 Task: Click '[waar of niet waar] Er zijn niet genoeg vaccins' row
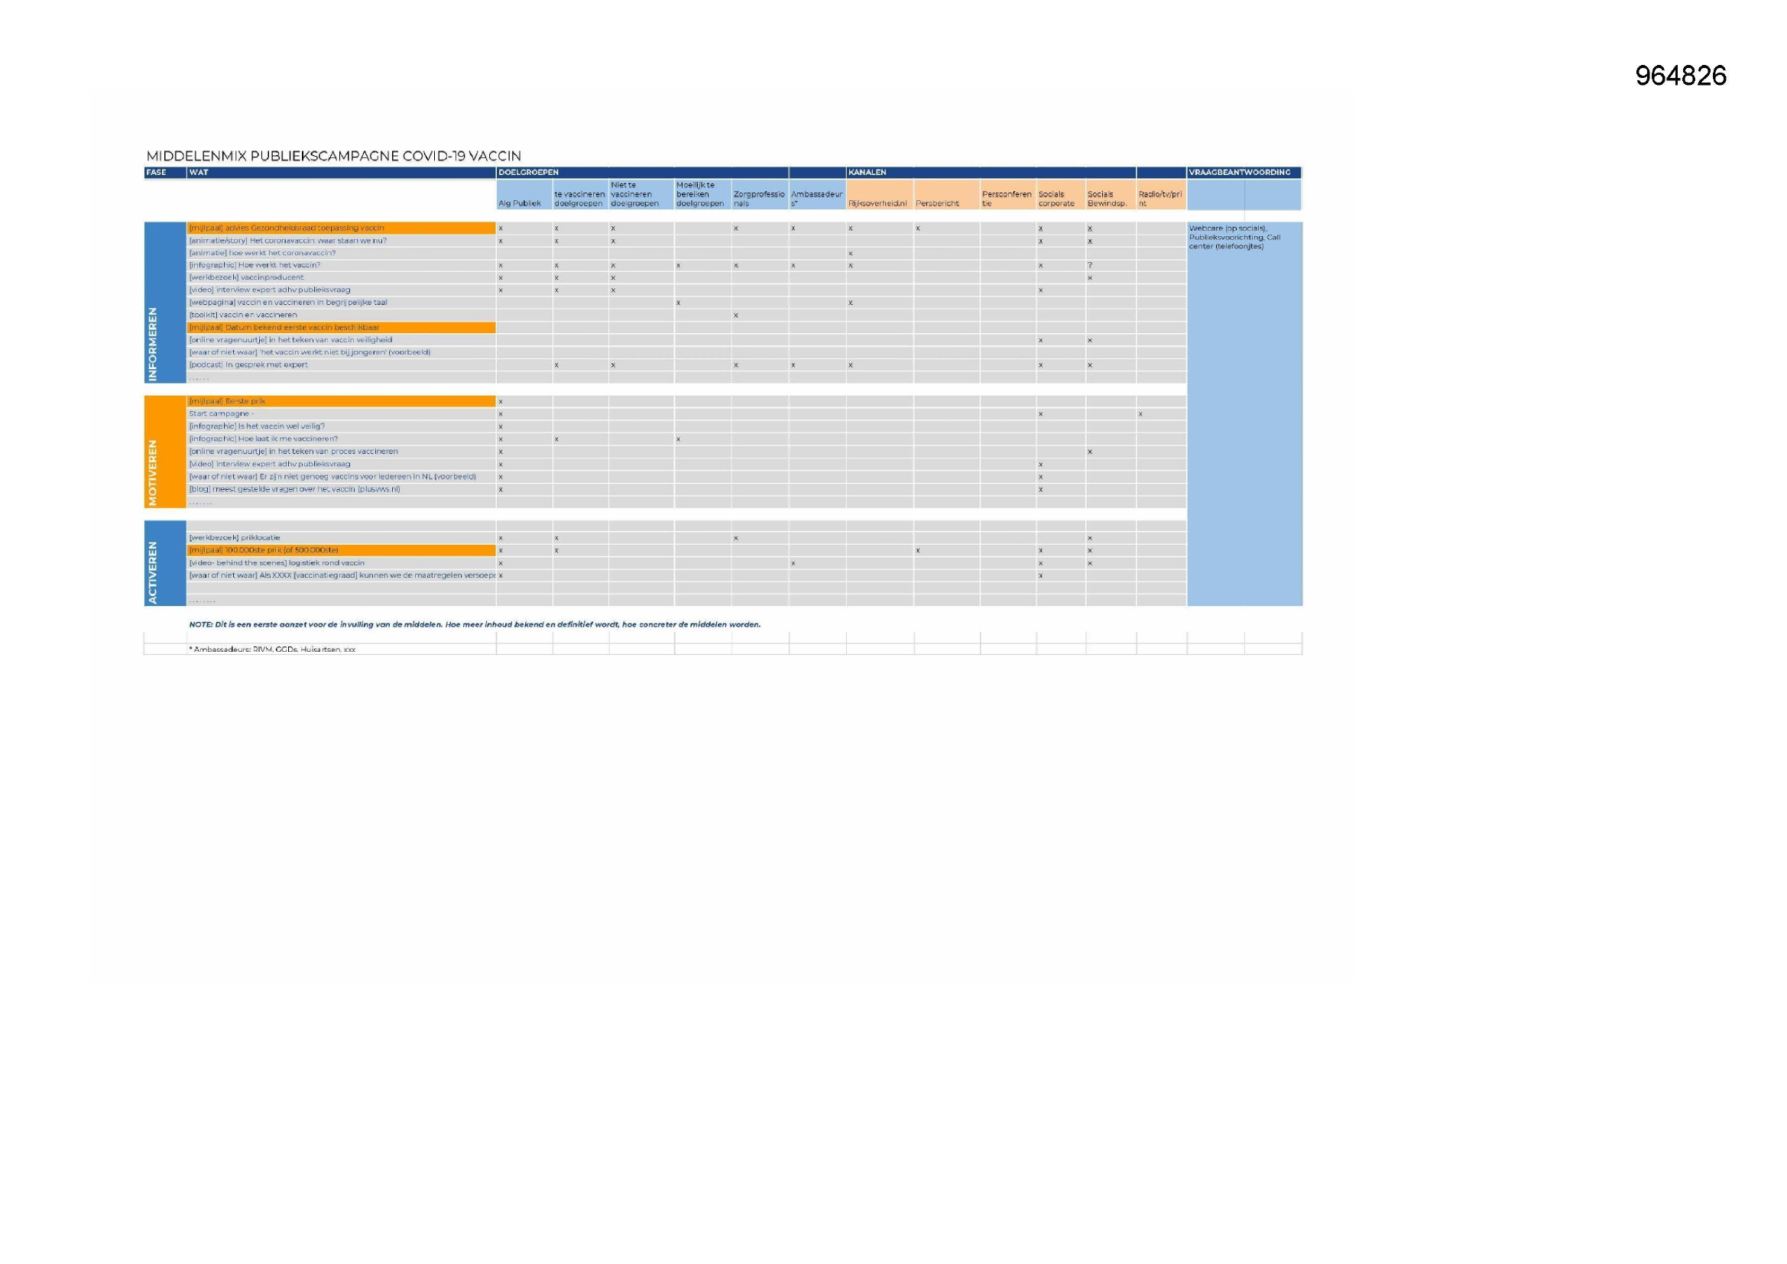click(341, 476)
